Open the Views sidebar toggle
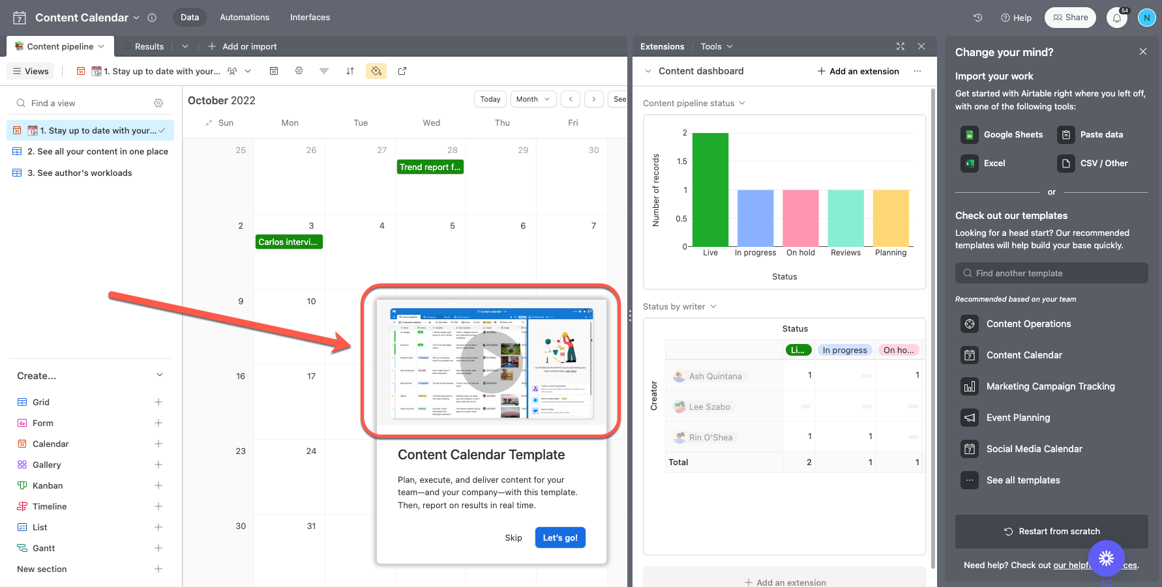The image size is (1162, 587). tap(31, 71)
